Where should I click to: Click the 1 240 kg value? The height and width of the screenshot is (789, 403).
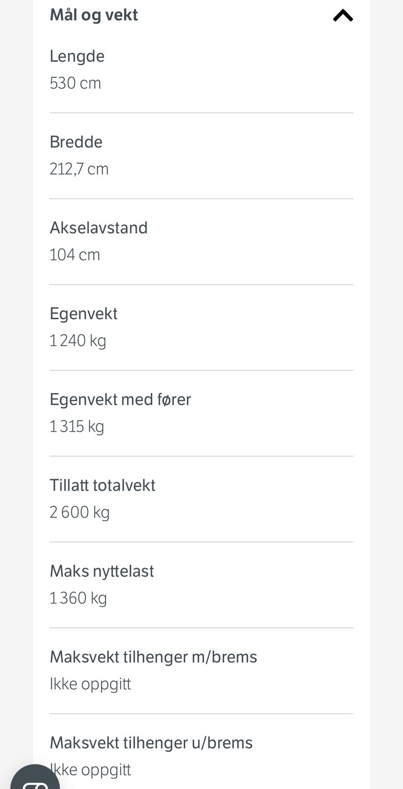coord(78,340)
